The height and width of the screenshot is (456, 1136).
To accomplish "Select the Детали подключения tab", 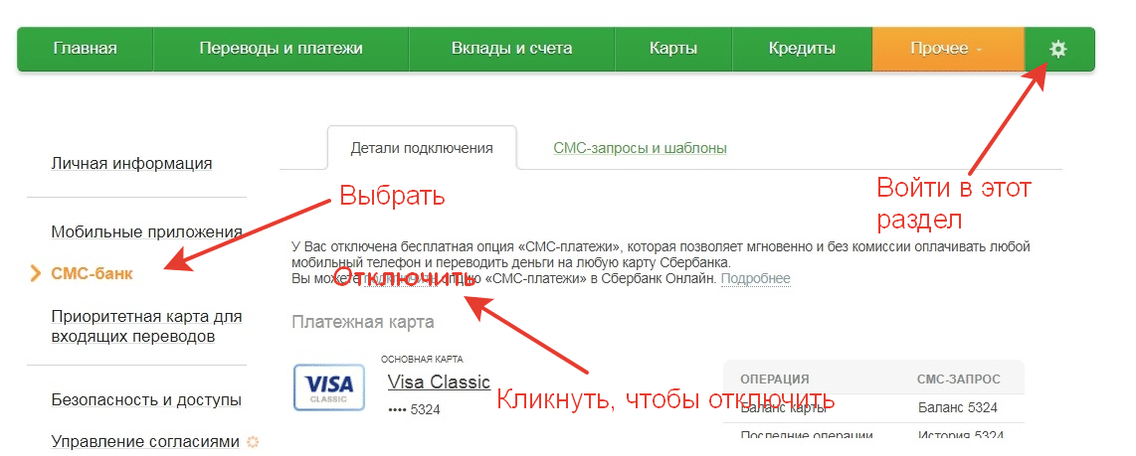I will [x=422, y=148].
